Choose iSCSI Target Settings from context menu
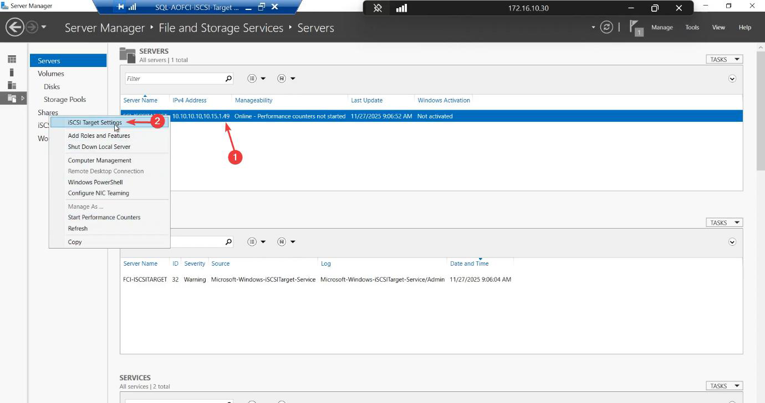Viewport: 765px width, 403px height. click(x=109, y=122)
